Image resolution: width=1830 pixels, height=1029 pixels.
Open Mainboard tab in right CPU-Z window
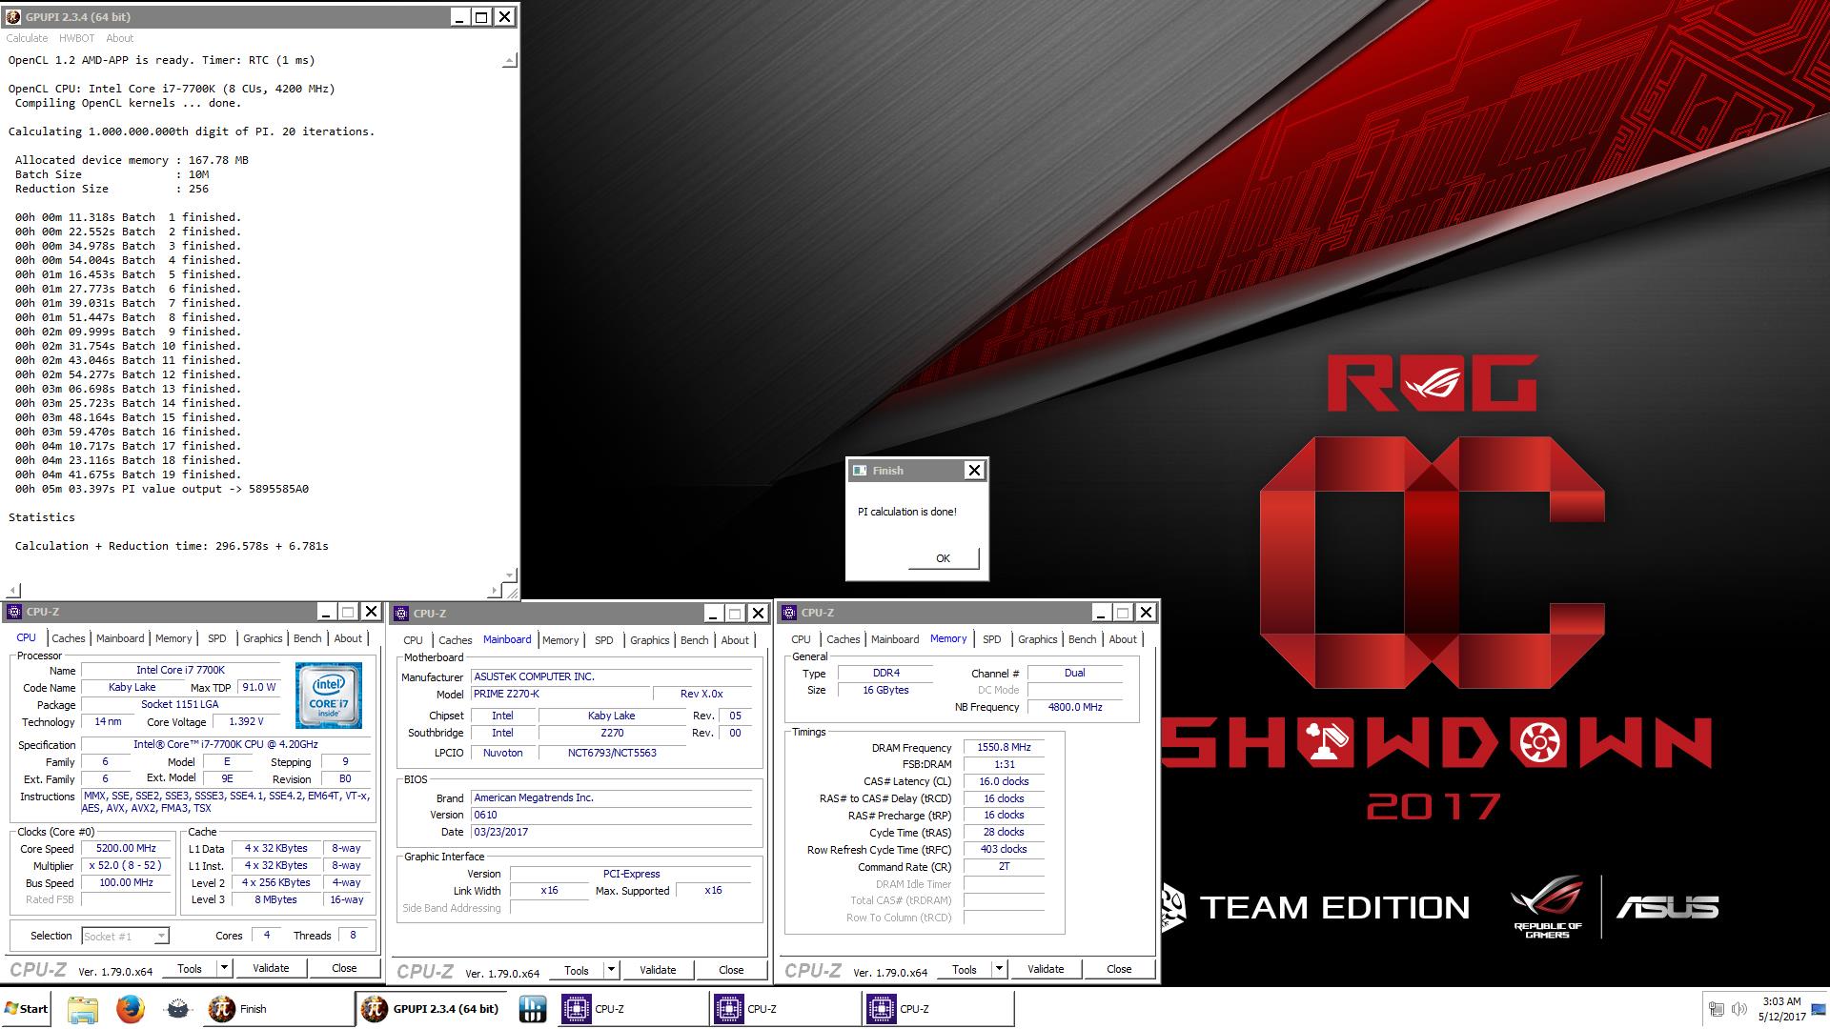895,639
